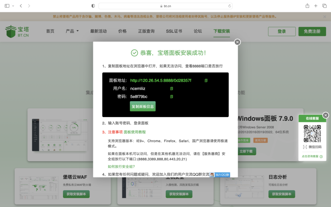Open a new tab with plus icon
The width and height of the screenshot is (331, 207).
[315, 6]
